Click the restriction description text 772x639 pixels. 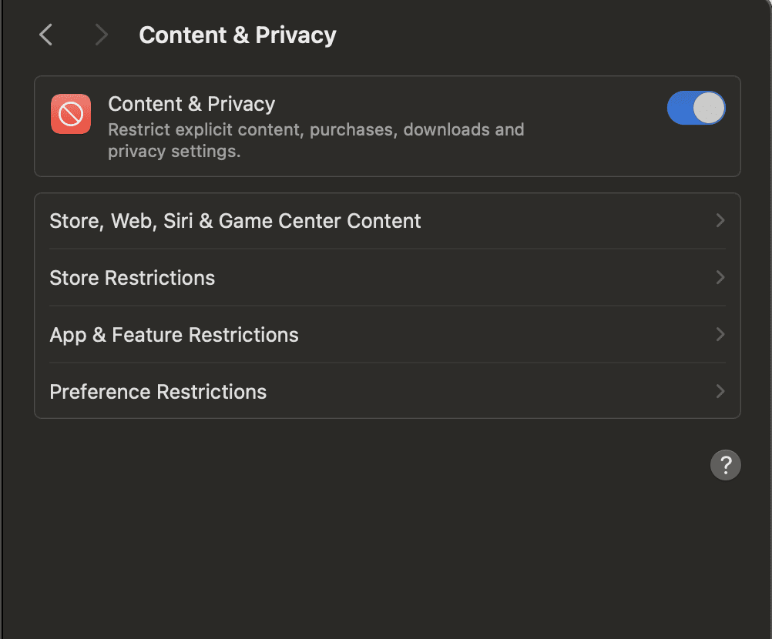(316, 140)
